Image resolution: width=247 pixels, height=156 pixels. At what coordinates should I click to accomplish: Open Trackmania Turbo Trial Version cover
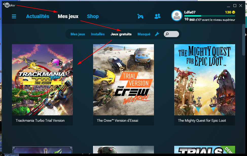pyautogui.click(x=42, y=80)
